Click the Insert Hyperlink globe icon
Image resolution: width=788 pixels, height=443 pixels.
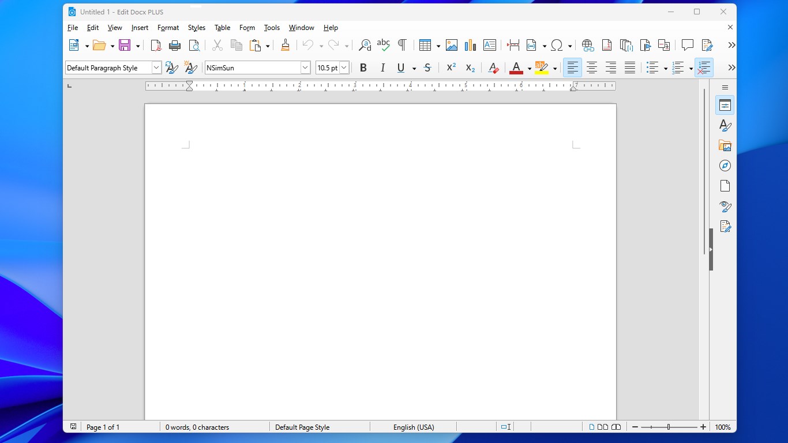[587, 45]
